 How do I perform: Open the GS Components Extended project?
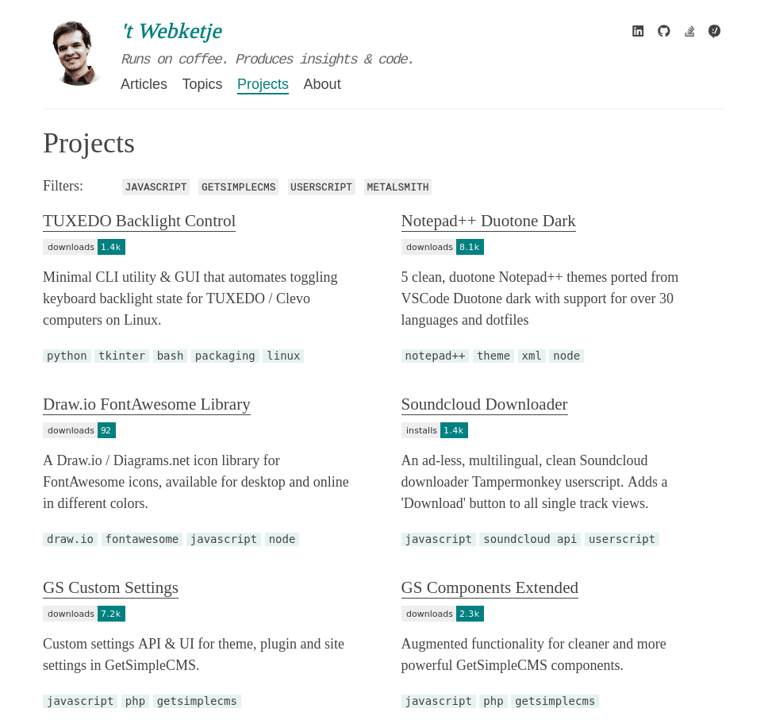[x=490, y=587]
